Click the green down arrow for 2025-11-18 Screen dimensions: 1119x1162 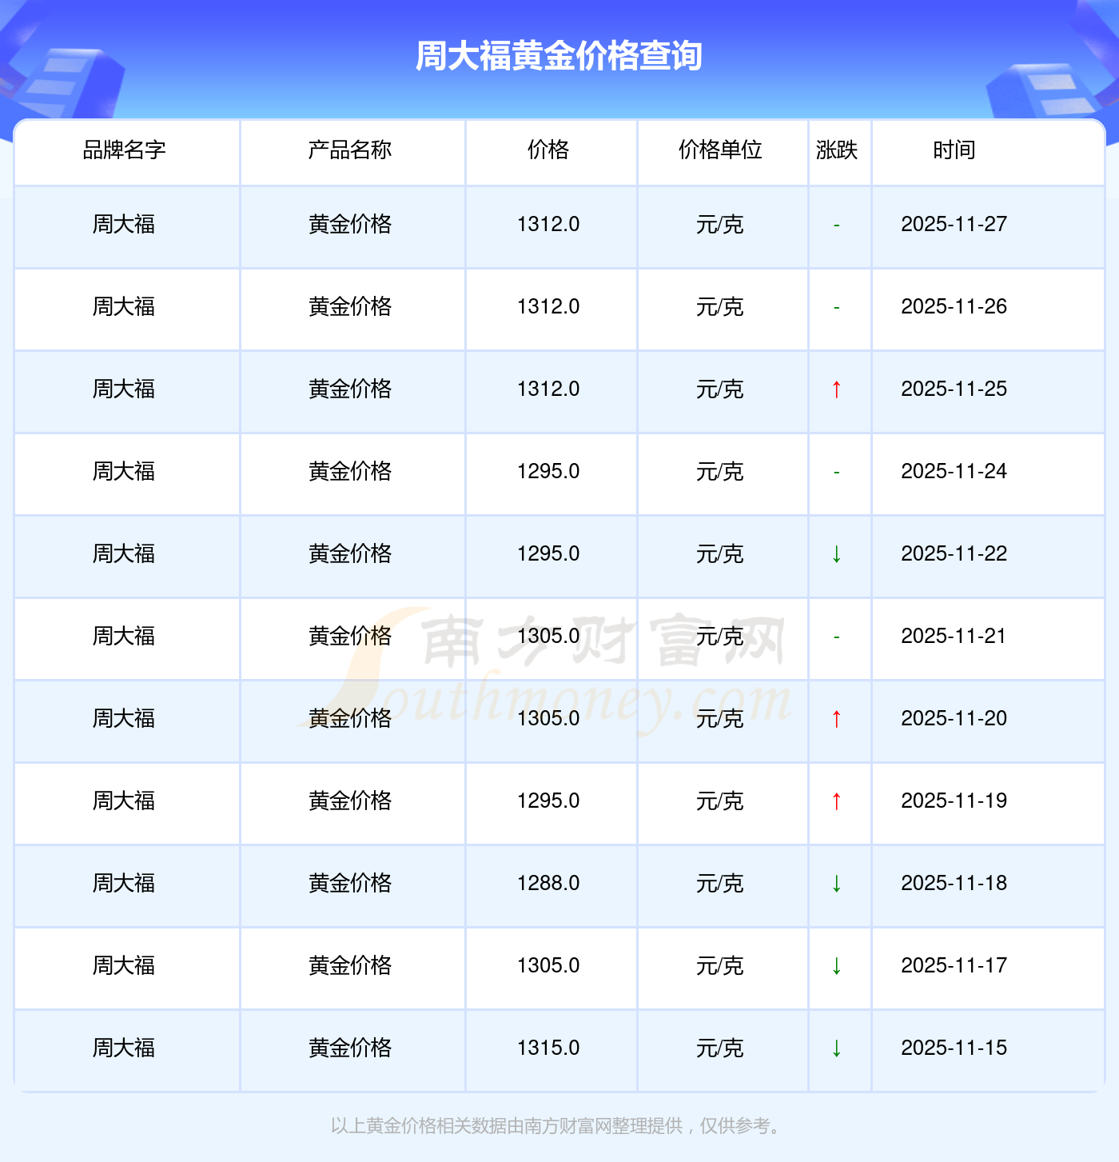(836, 884)
